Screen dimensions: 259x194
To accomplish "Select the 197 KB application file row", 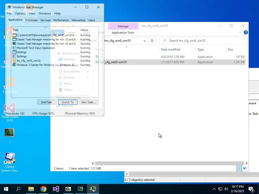I will pos(170,57).
